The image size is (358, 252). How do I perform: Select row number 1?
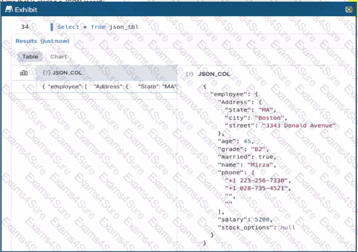pos(23,87)
